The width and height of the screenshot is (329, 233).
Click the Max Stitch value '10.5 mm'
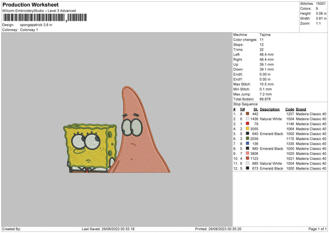tap(266, 84)
